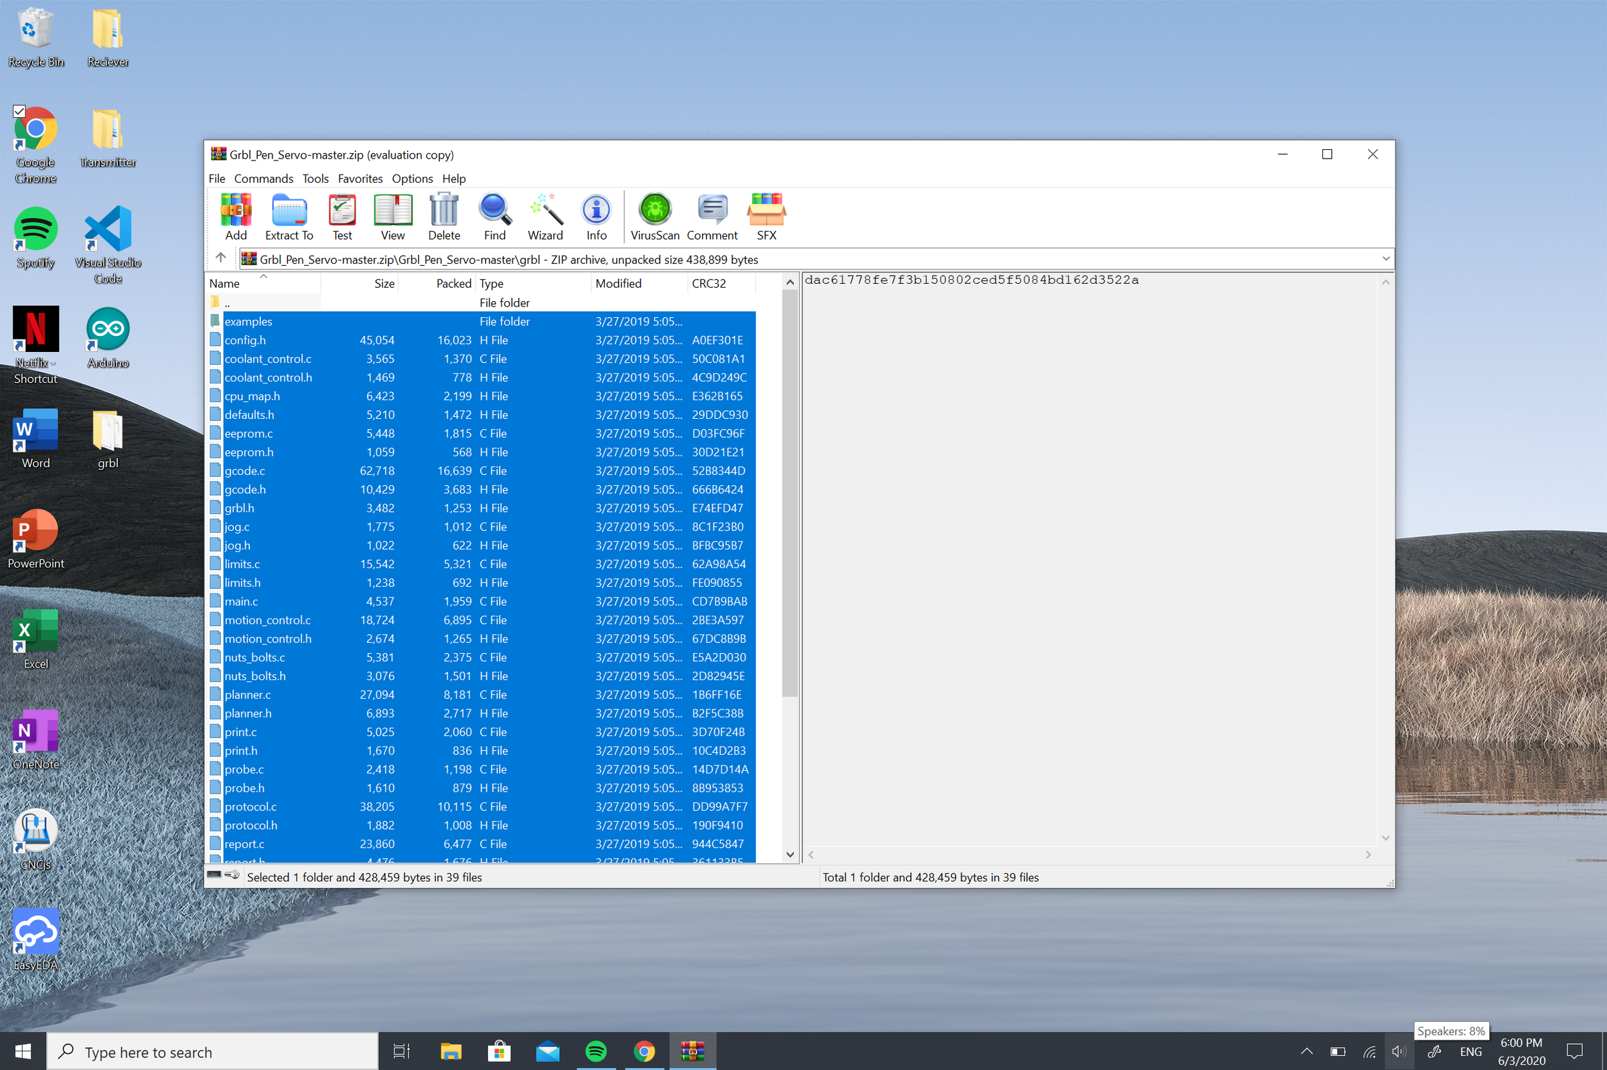Open the speaker volume control in tray
Image resolution: width=1607 pixels, height=1070 pixels.
pyautogui.click(x=1399, y=1051)
